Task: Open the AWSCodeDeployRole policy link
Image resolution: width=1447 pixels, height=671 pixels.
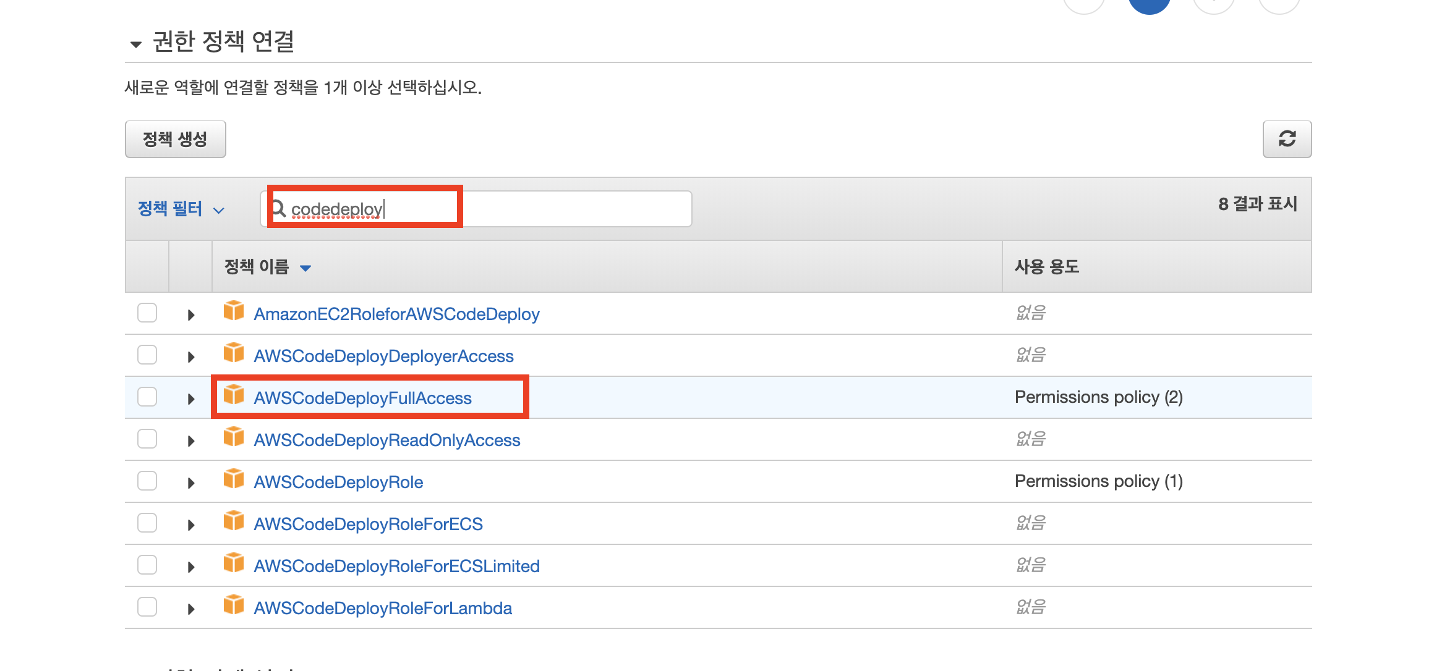Action: pos(338,482)
